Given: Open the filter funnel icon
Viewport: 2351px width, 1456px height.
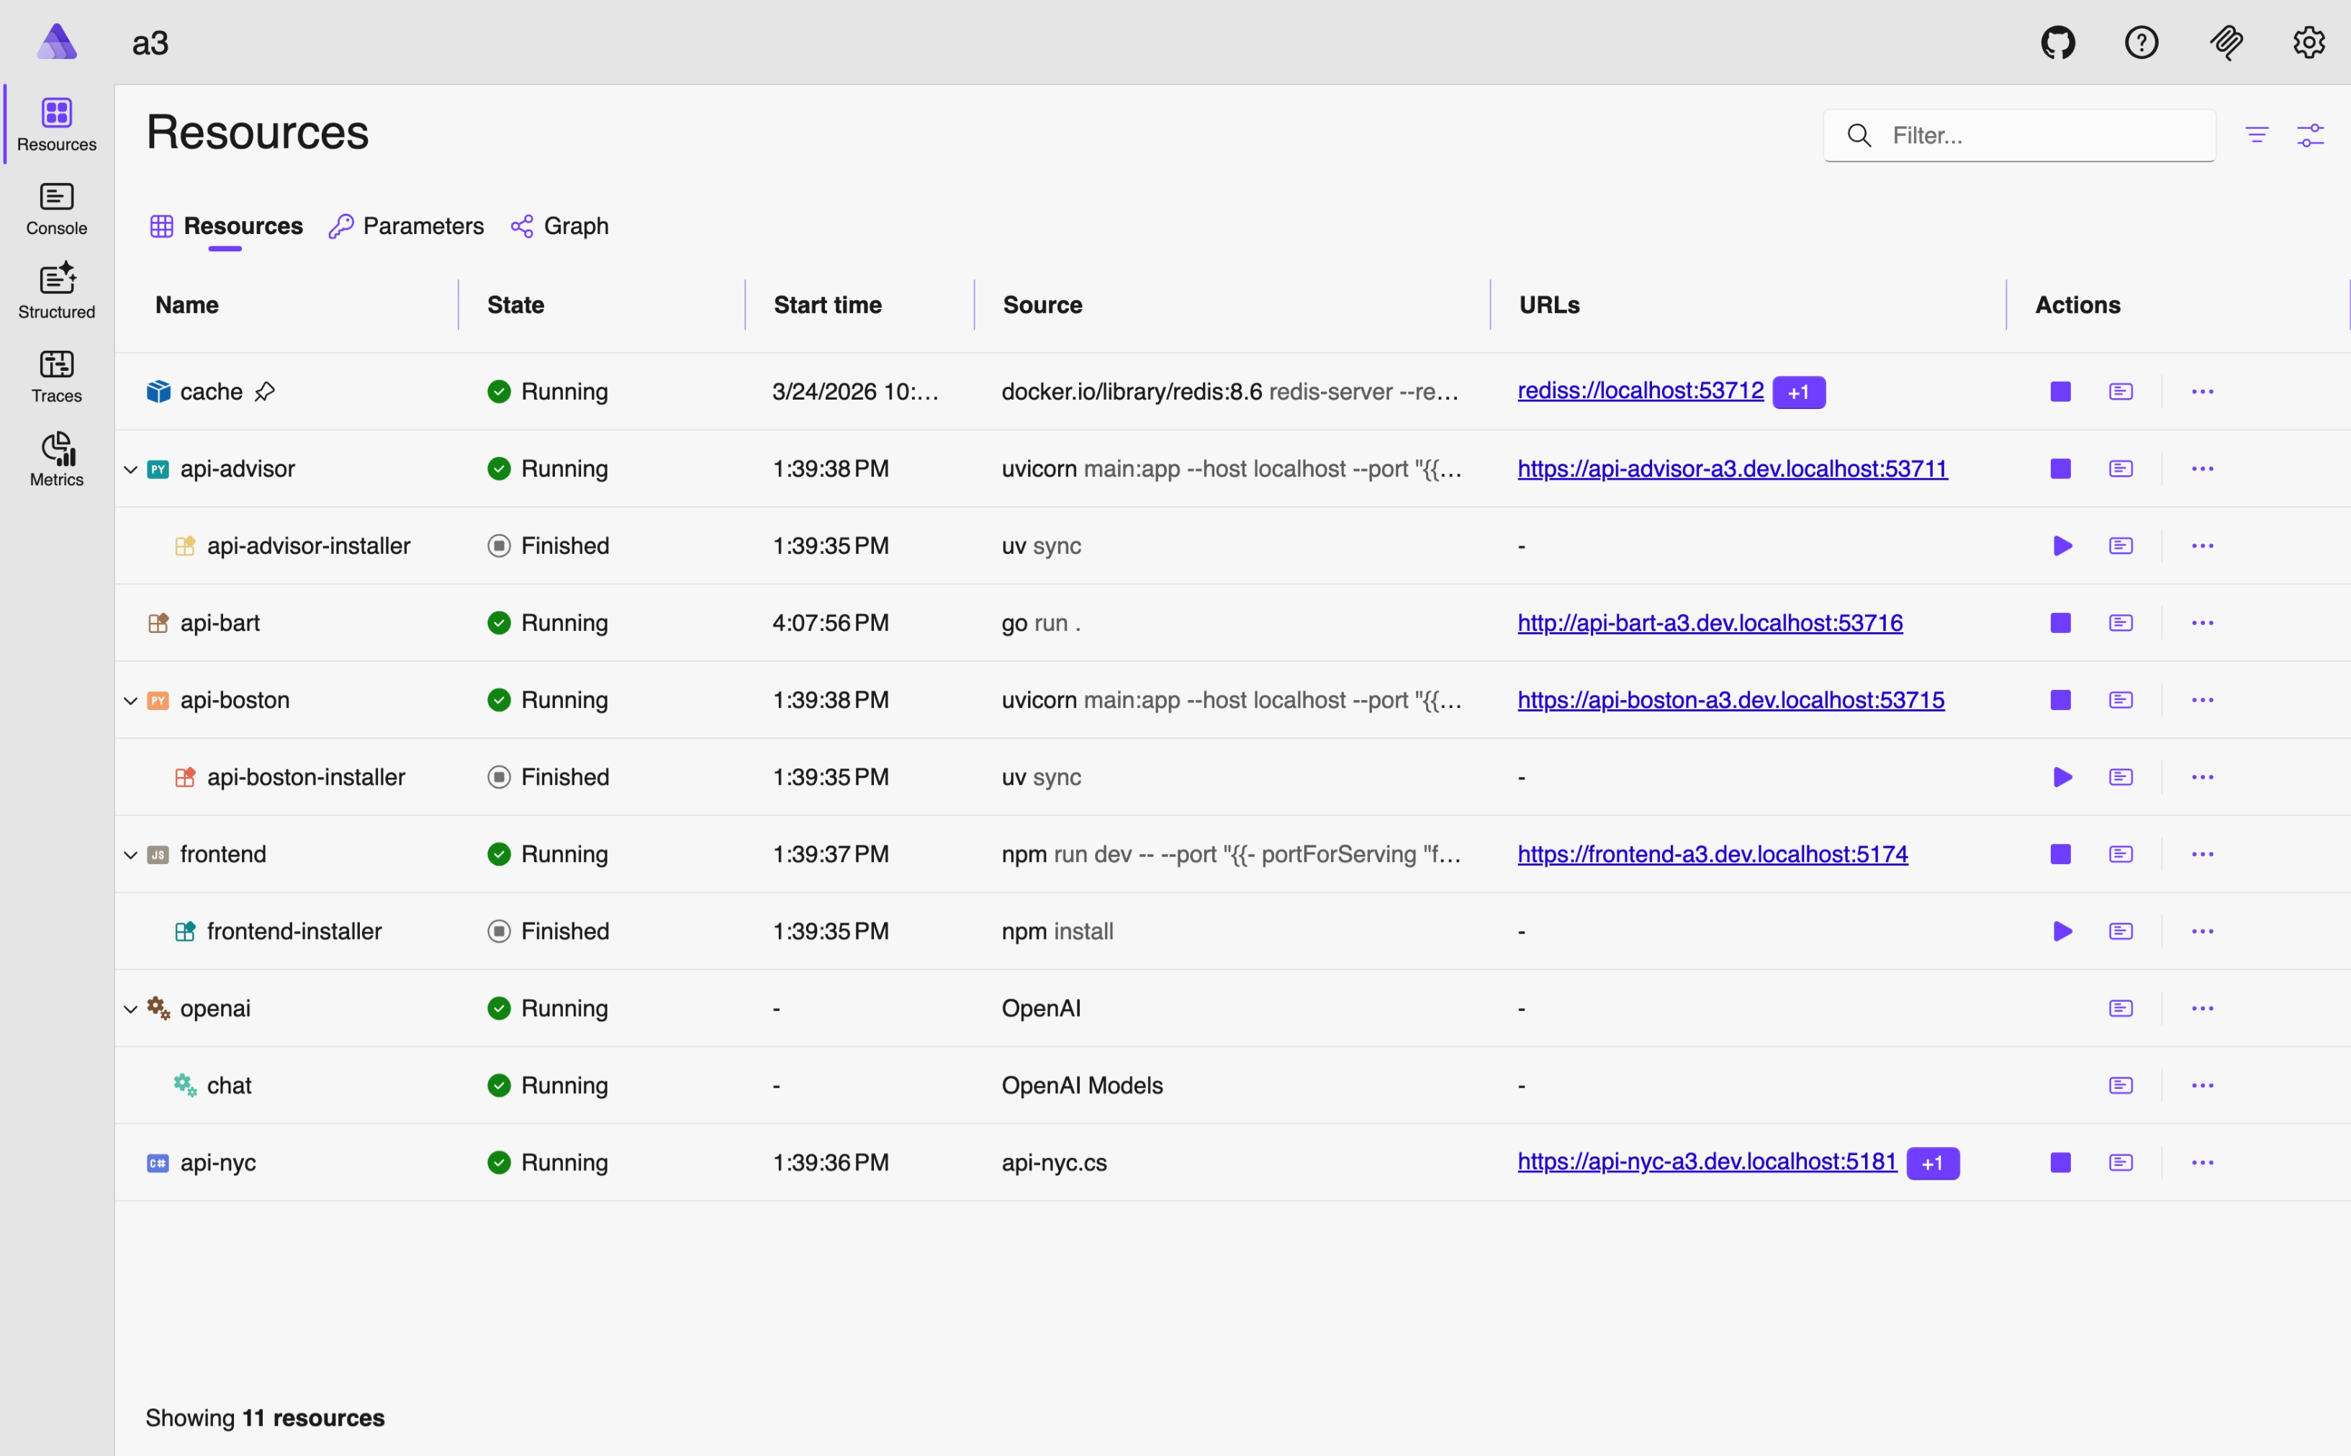Looking at the screenshot, I should pyautogui.click(x=2257, y=135).
